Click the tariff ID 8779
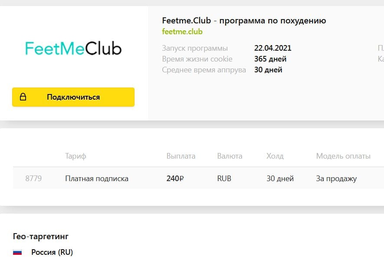 click(x=33, y=179)
